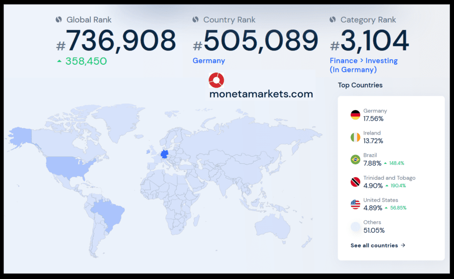Click the Ireland flag icon
Viewport: 454px width, 279px height.
point(355,137)
